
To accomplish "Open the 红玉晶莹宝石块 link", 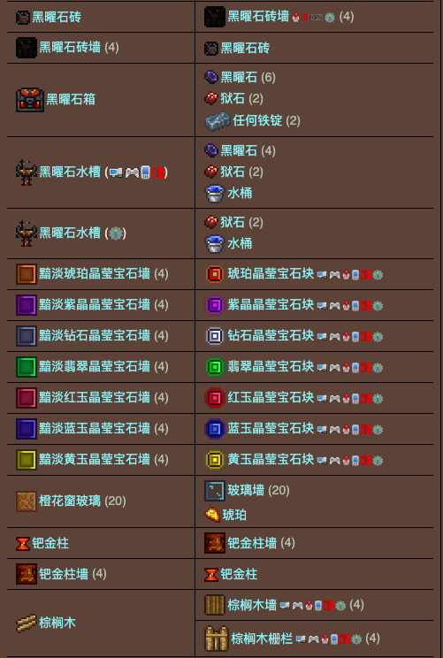I will pos(271,397).
